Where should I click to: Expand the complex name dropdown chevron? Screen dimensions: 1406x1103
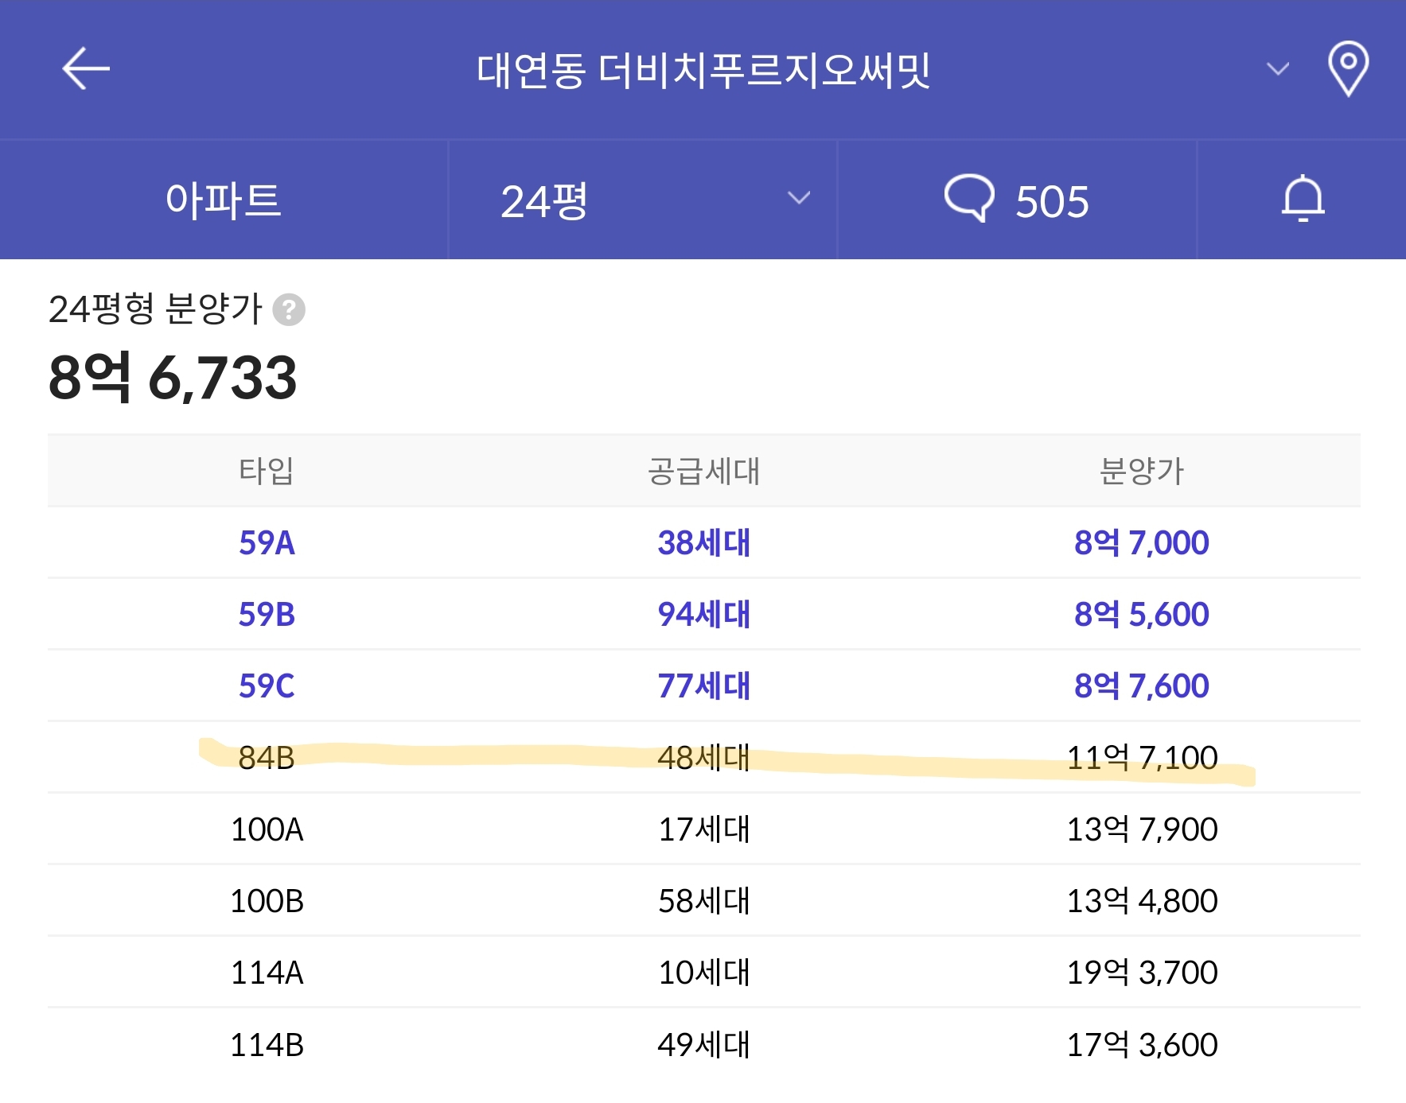tap(1278, 69)
